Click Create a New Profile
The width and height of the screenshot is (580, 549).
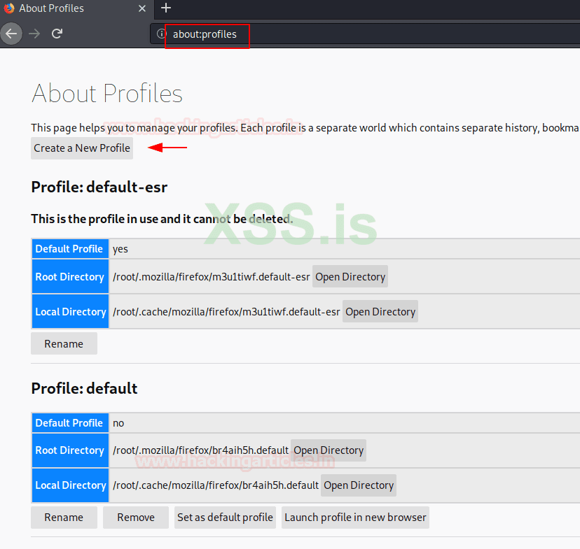coord(82,148)
